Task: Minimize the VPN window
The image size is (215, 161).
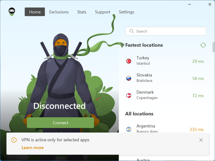Action: (x=190, y=4)
